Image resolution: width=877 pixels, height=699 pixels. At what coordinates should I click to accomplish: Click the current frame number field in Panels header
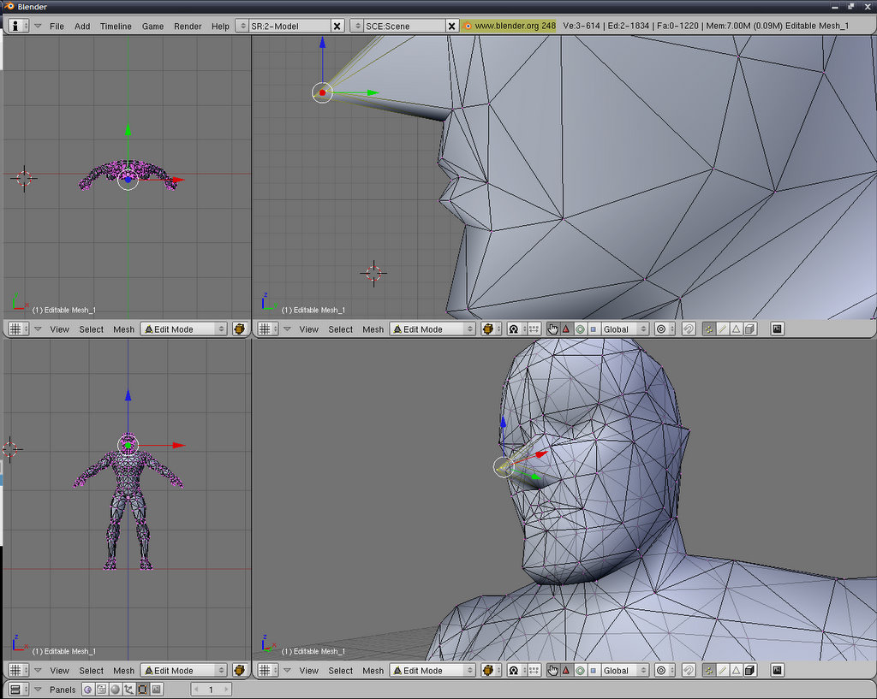point(210,690)
